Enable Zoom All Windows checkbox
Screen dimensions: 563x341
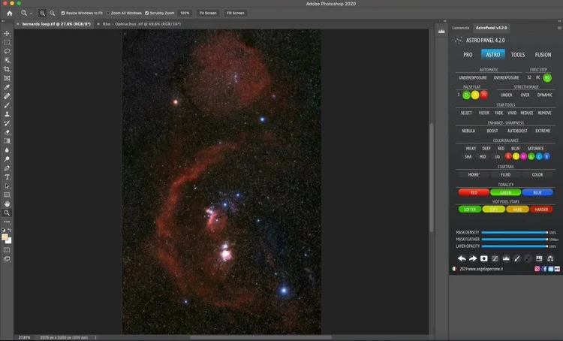point(108,13)
